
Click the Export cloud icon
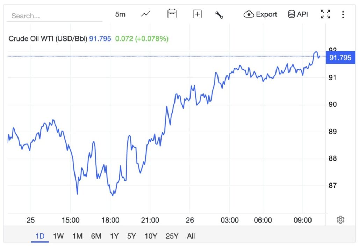click(x=249, y=14)
